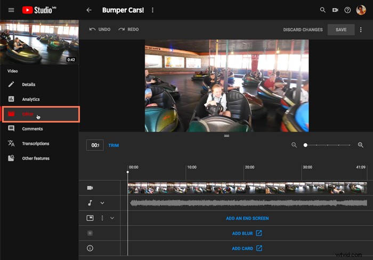Click the ADD CARD link text

tap(242, 248)
